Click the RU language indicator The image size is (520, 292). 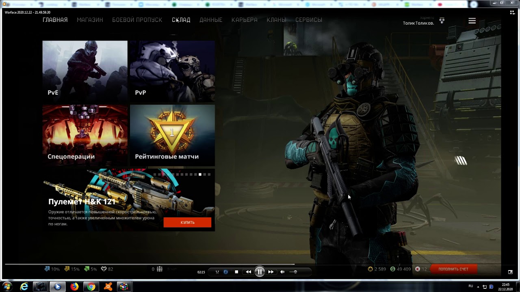pos(471,286)
